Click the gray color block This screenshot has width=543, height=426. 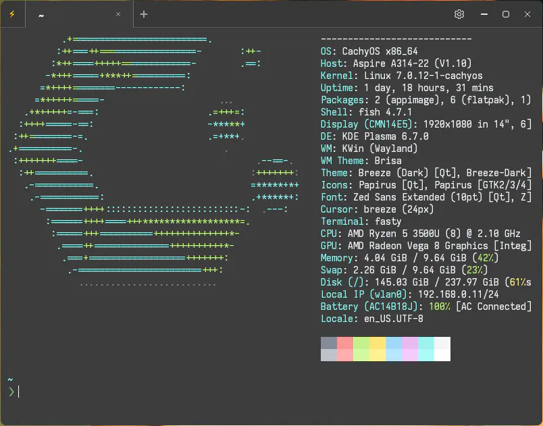click(x=329, y=349)
